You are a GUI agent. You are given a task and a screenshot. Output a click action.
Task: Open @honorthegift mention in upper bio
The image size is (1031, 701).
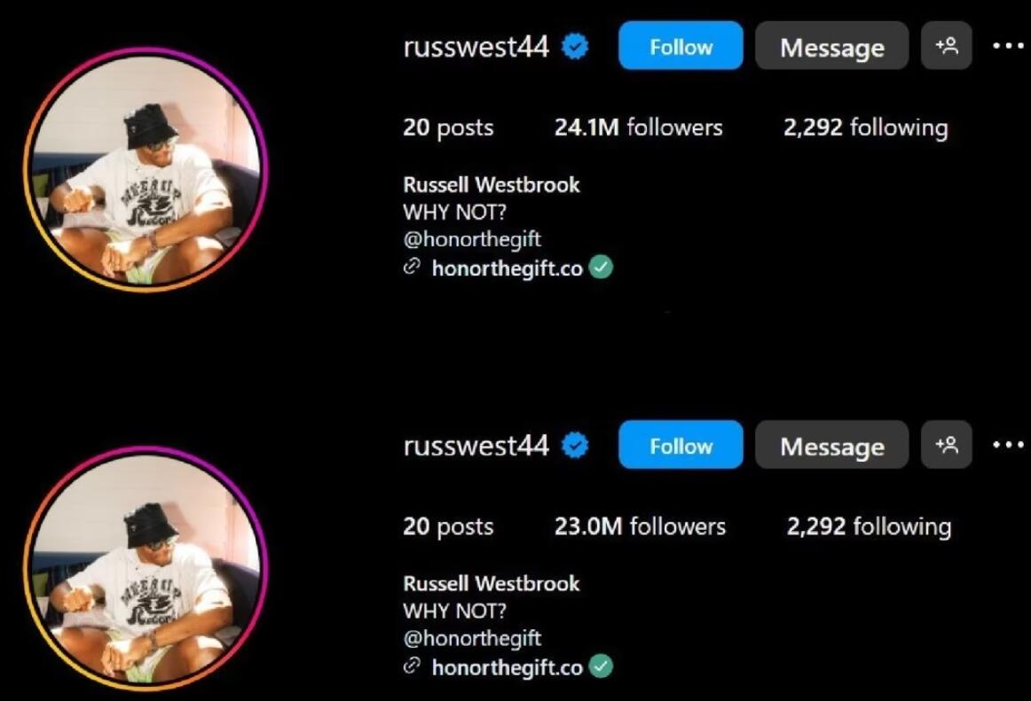tap(472, 239)
